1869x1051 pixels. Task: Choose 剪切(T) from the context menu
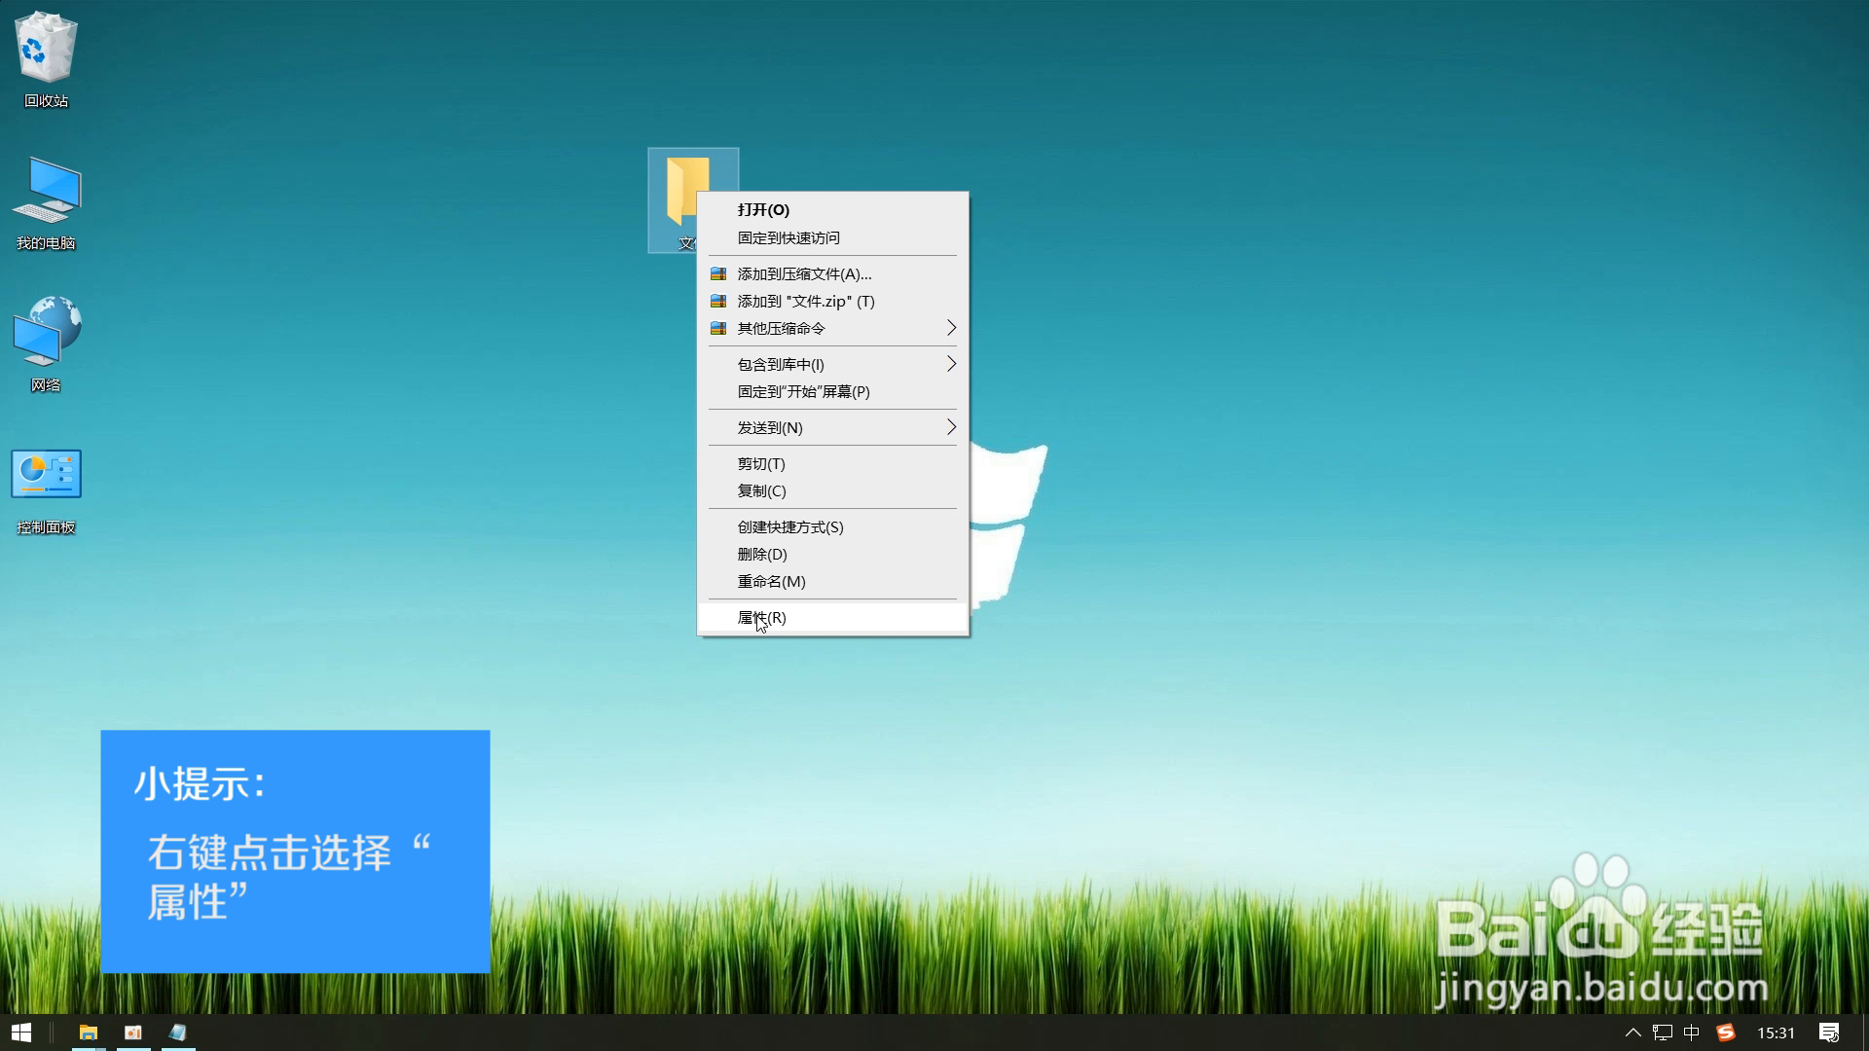pos(833,464)
